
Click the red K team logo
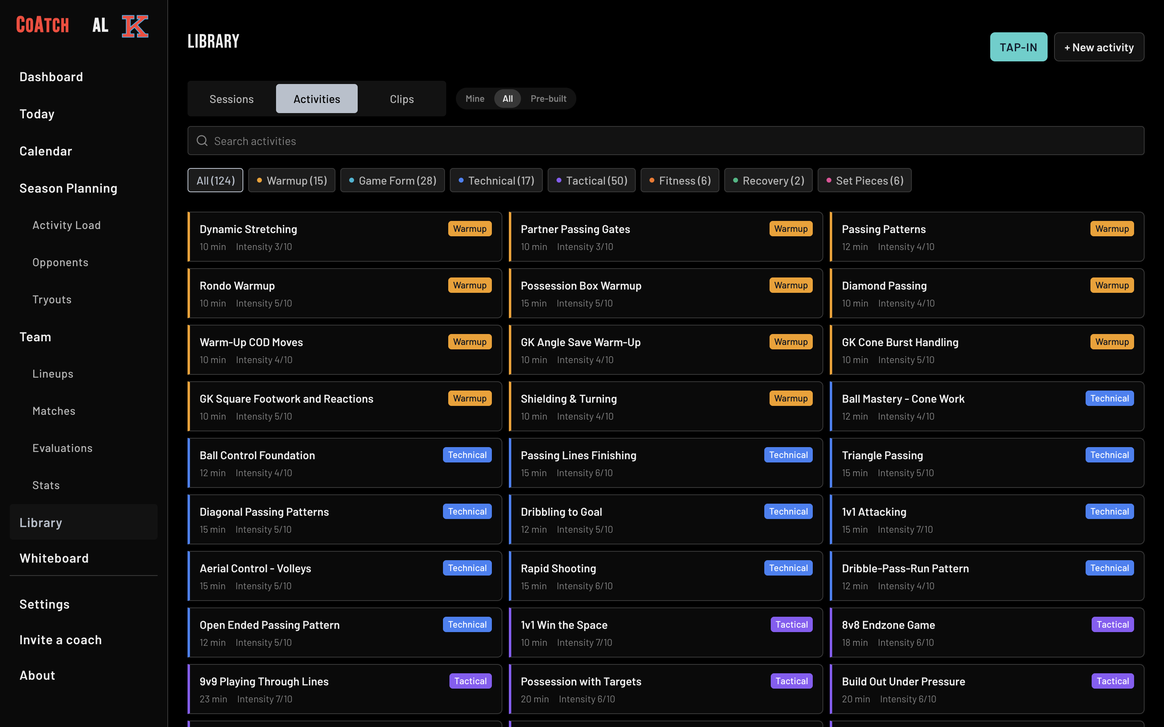(x=135, y=25)
